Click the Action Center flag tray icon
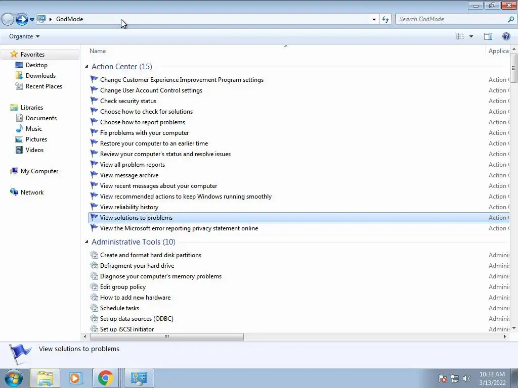 pos(442,378)
